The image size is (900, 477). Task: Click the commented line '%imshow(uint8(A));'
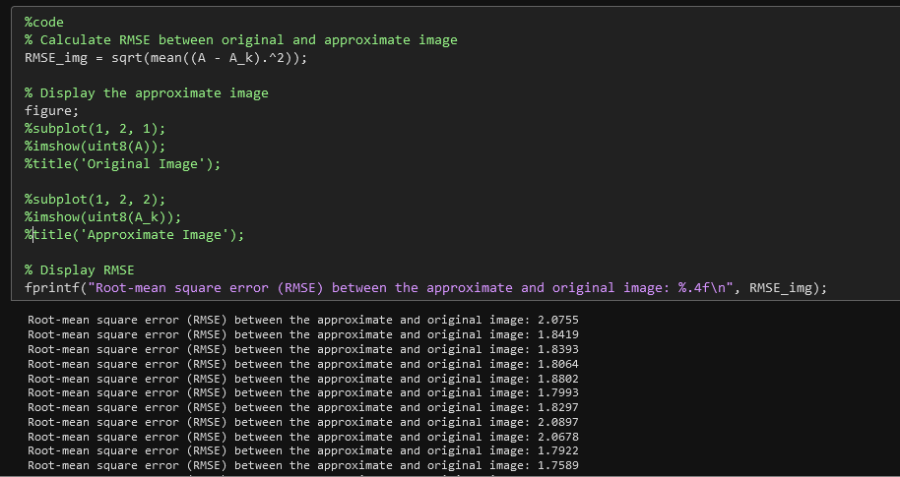95,147
